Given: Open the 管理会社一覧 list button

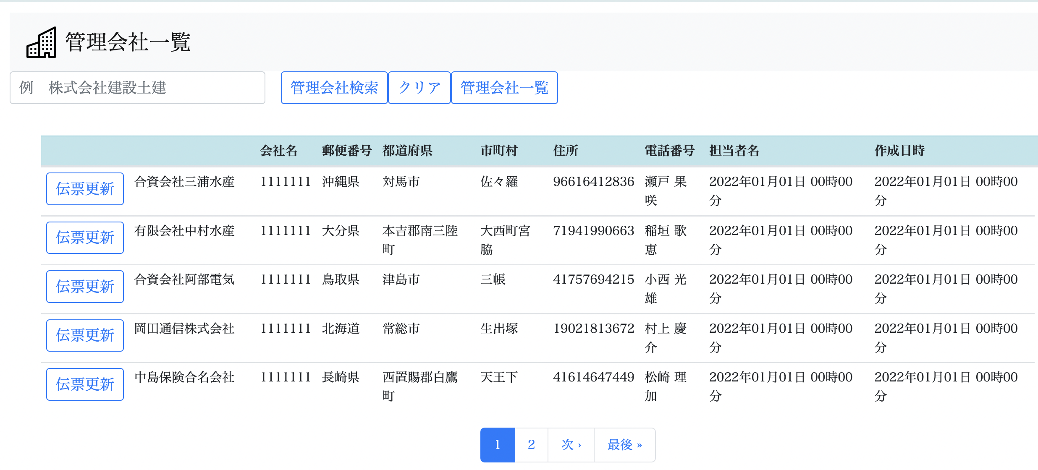Looking at the screenshot, I should [x=504, y=88].
